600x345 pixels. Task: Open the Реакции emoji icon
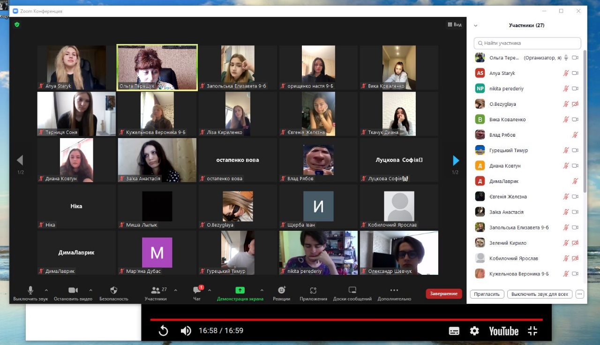(281, 290)
